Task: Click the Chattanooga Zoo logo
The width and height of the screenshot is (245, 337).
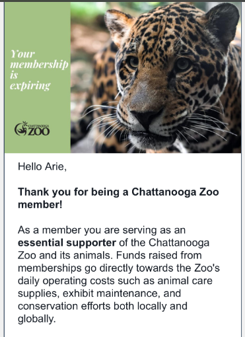Action: (x=32, y=128)
